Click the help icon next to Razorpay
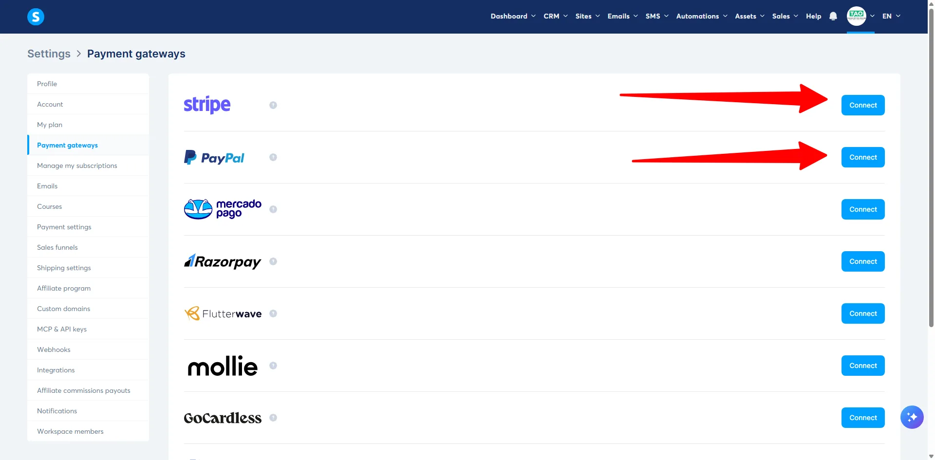 pos(273,261)
